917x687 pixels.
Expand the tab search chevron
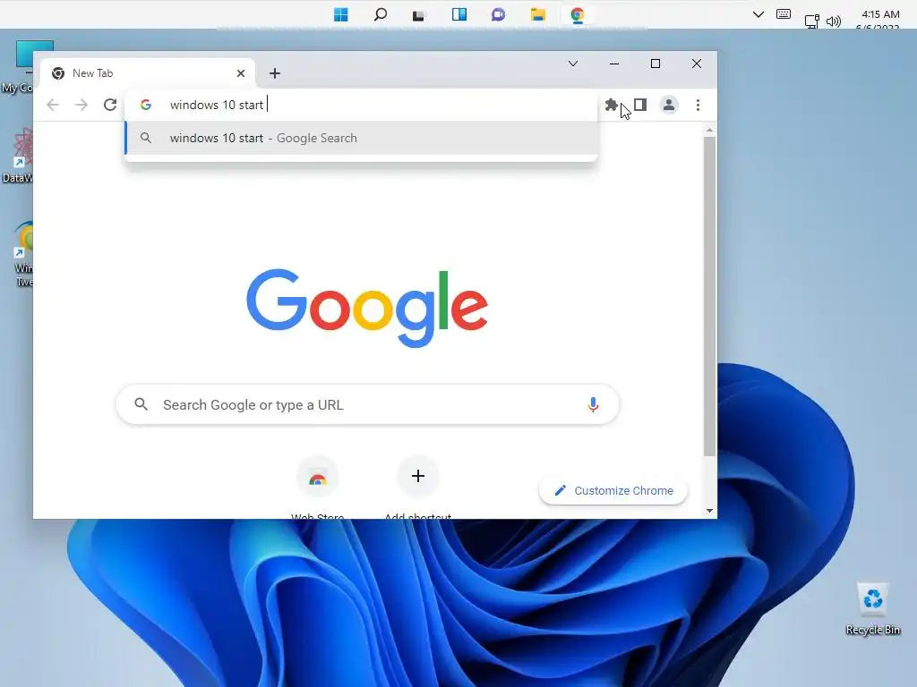coord(573,64)
